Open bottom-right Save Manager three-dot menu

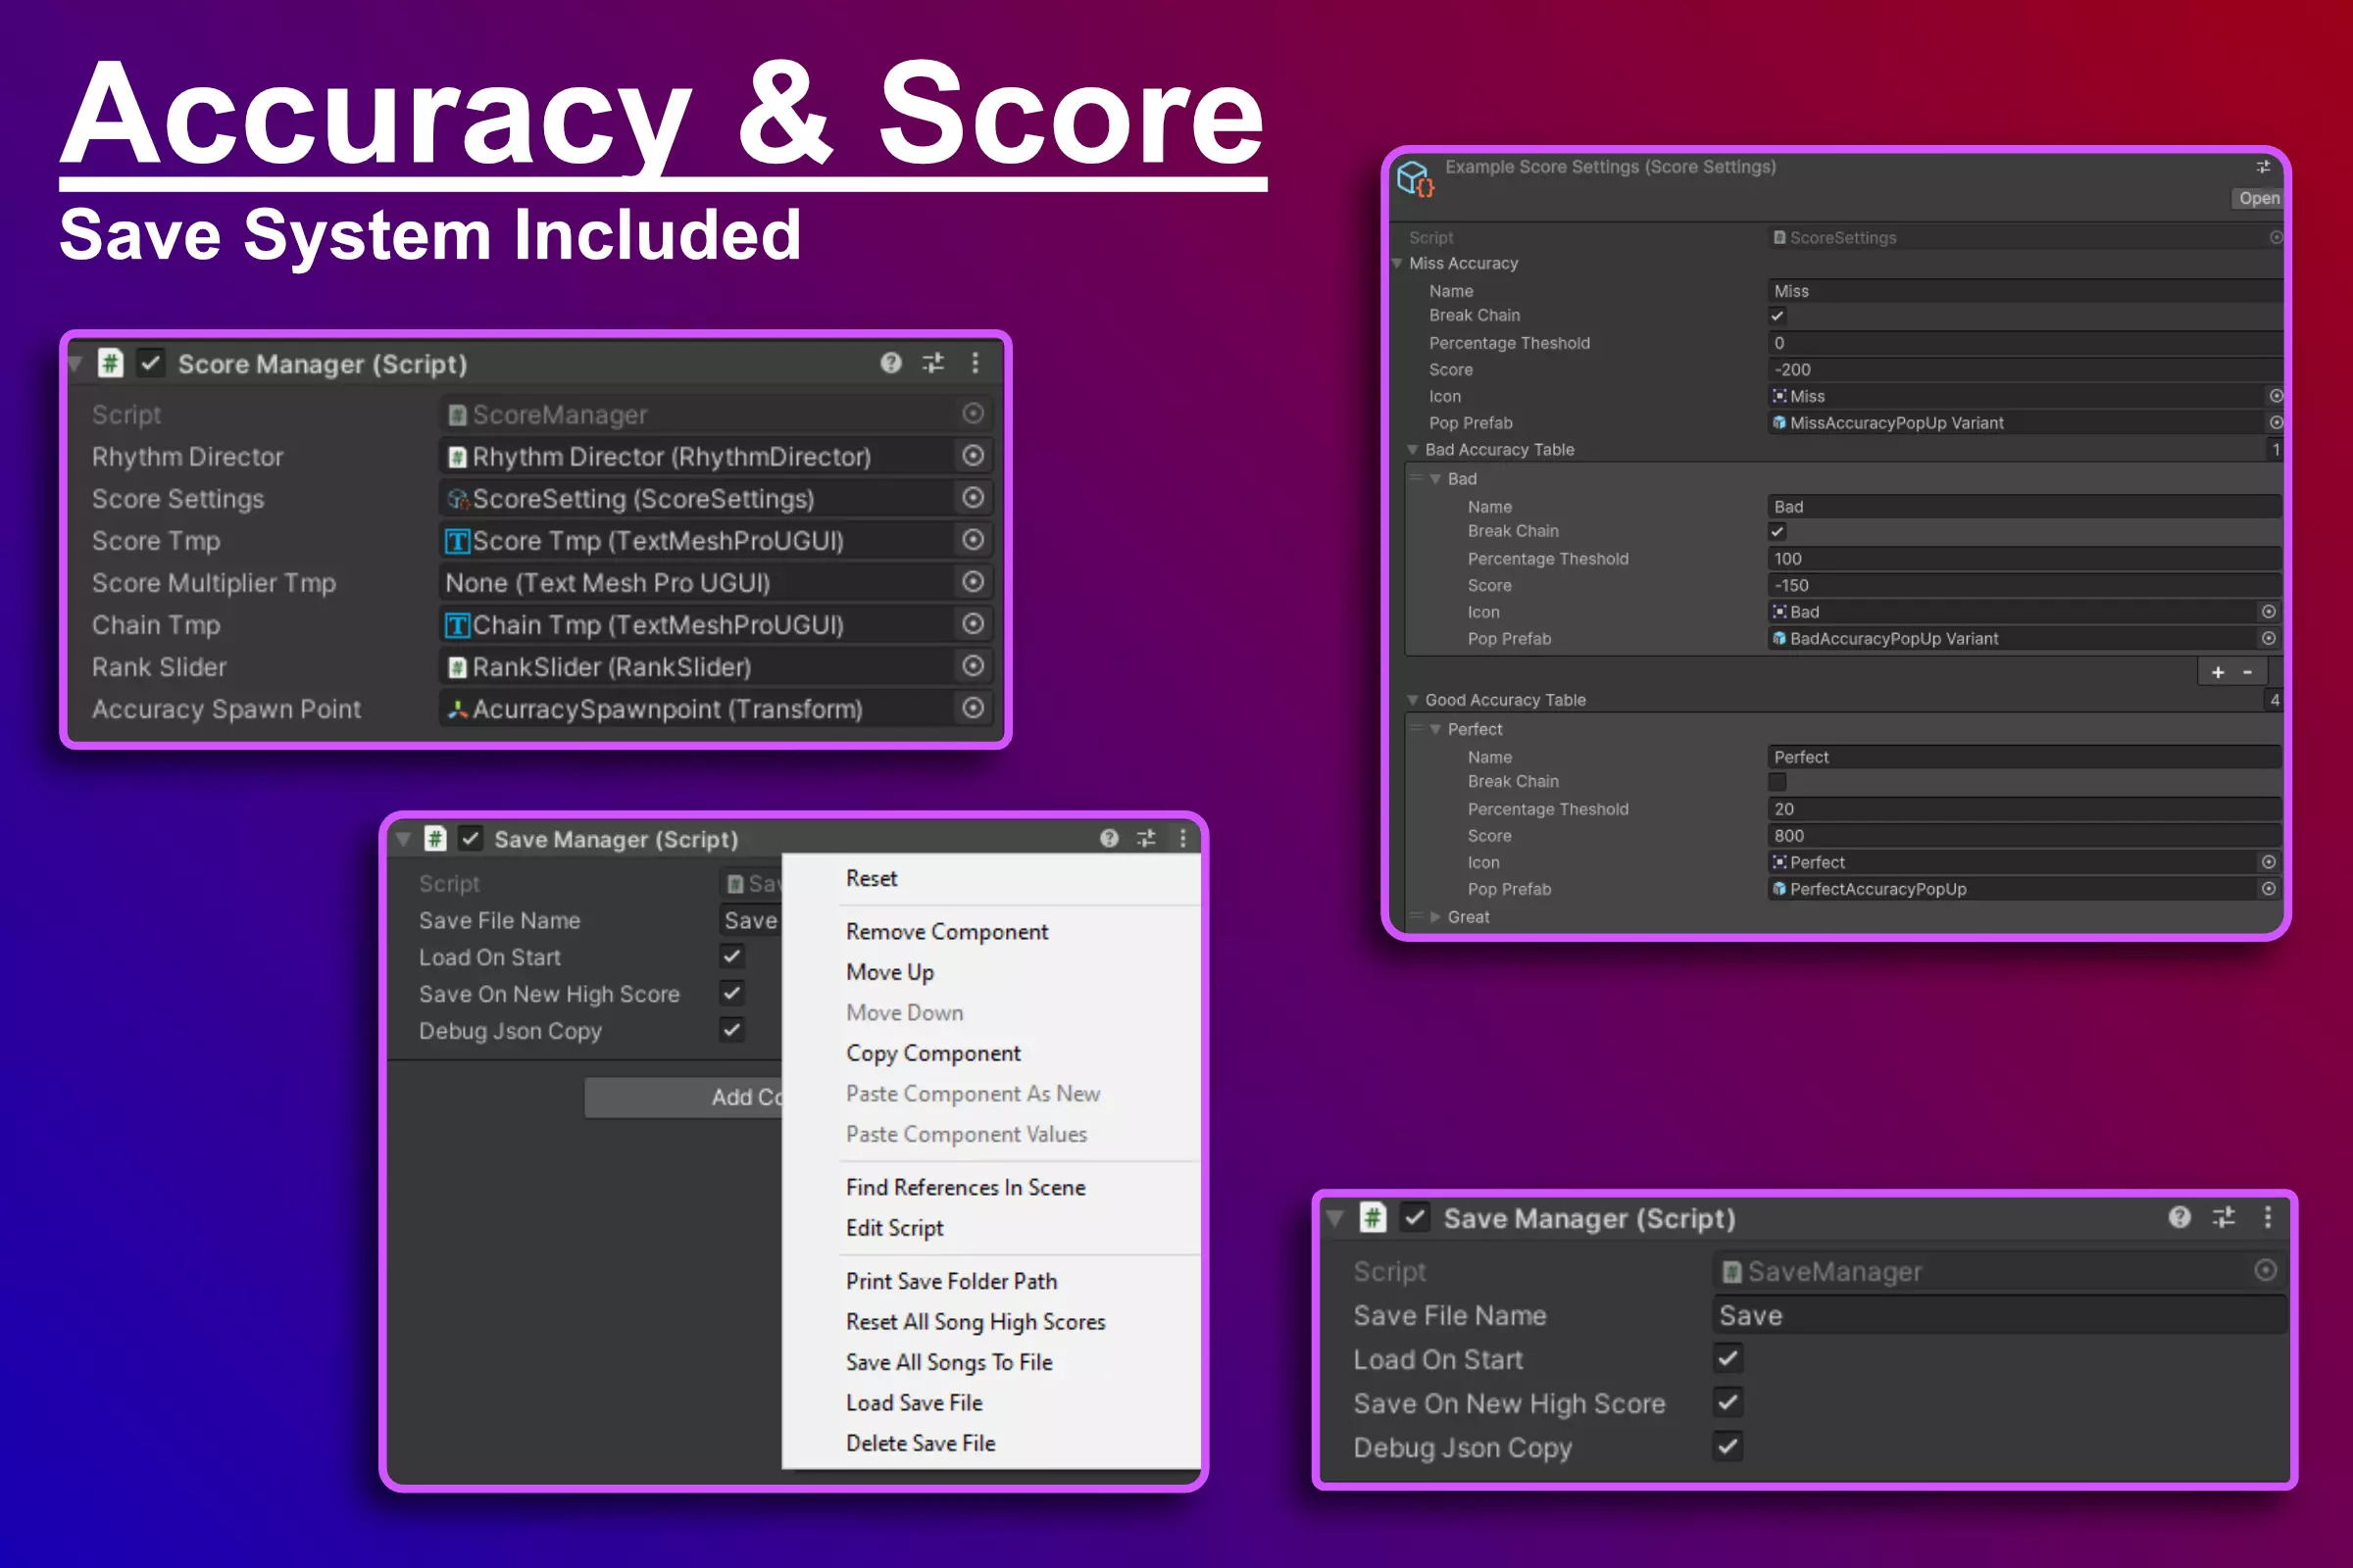(2267, 1217)
